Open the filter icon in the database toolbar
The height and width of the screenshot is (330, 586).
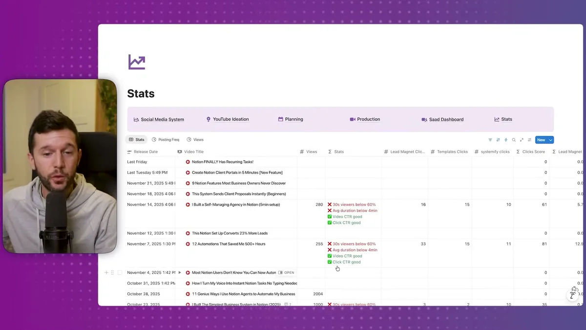click(x=490, y=140)
